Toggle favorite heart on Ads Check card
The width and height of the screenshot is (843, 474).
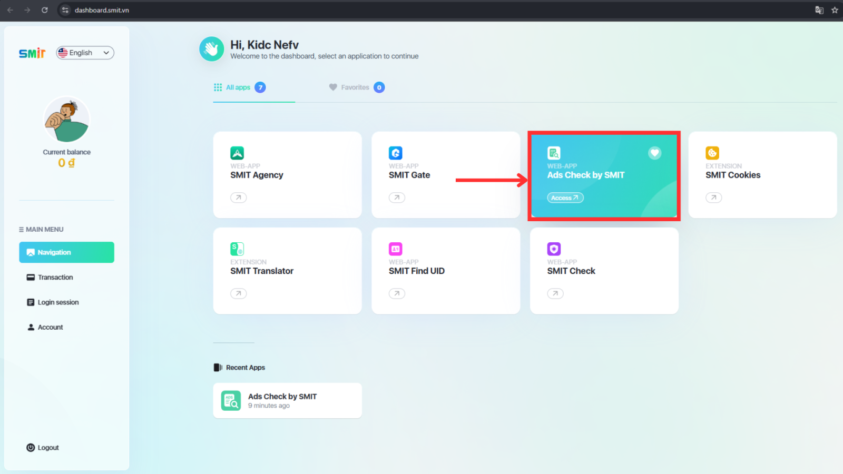[x=654, y=153]
